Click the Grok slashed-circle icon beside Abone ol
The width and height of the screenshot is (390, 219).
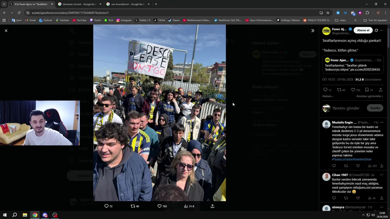[x=376, y=30]
